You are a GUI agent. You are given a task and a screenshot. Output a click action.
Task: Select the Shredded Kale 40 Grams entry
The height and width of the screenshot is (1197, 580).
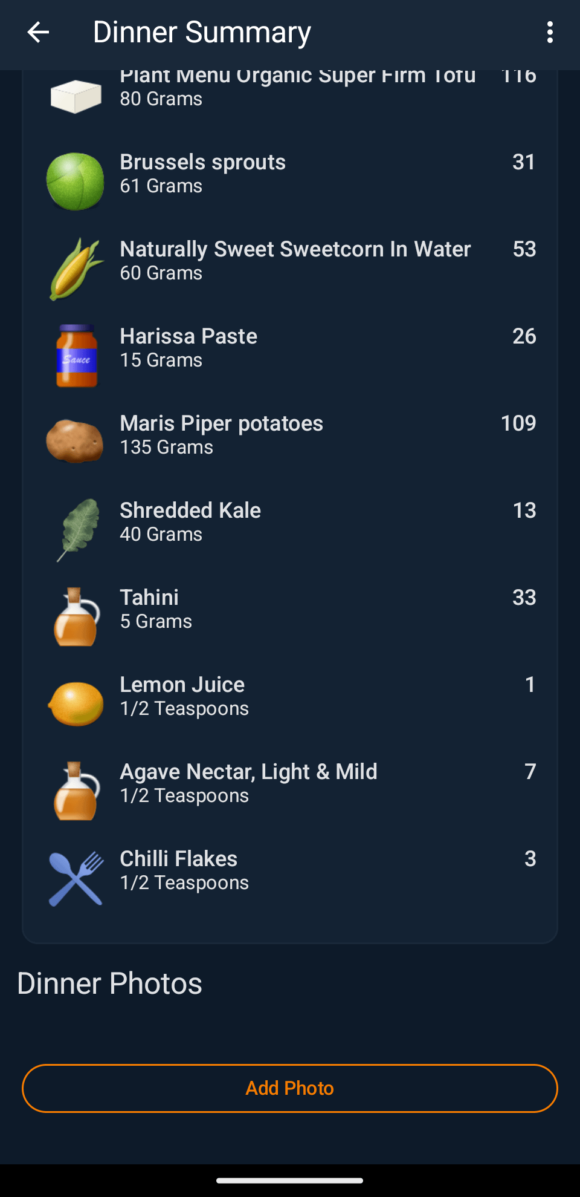pos(190,521)
